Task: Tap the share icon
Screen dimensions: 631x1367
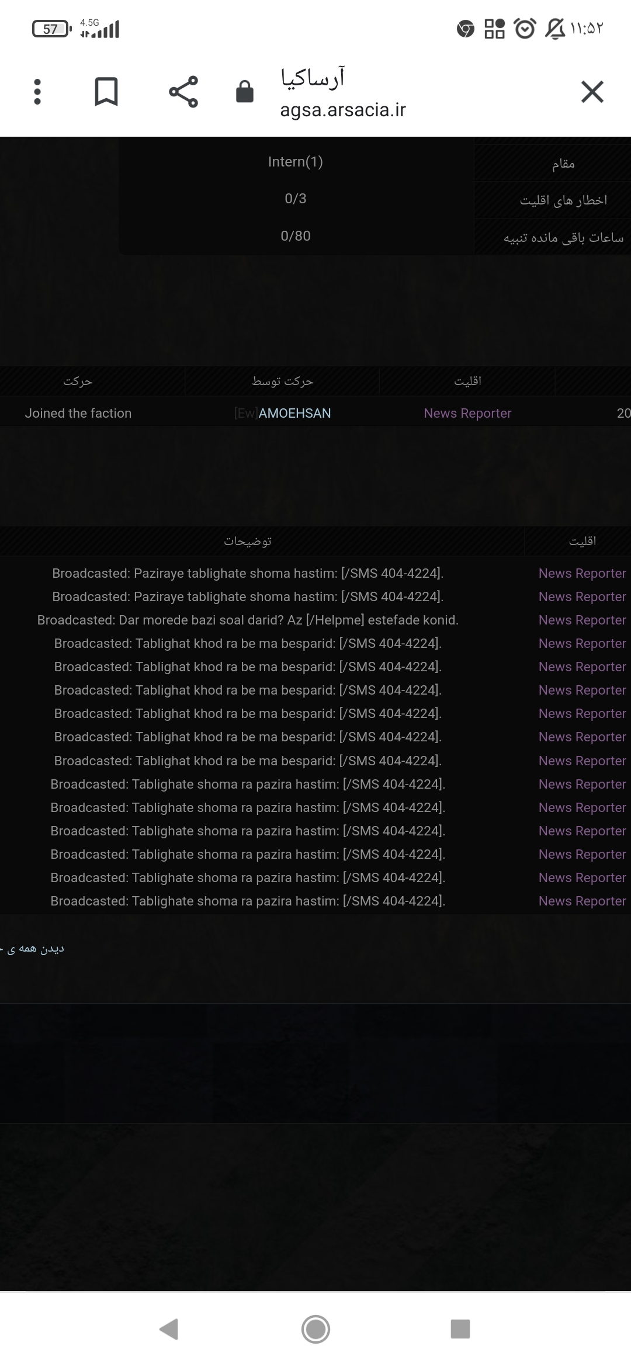Action: (183, 92)
